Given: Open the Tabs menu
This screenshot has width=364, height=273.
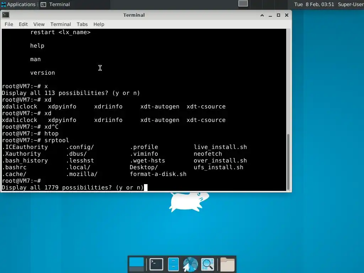Looking at the screenshot, I should pos(82,24).
